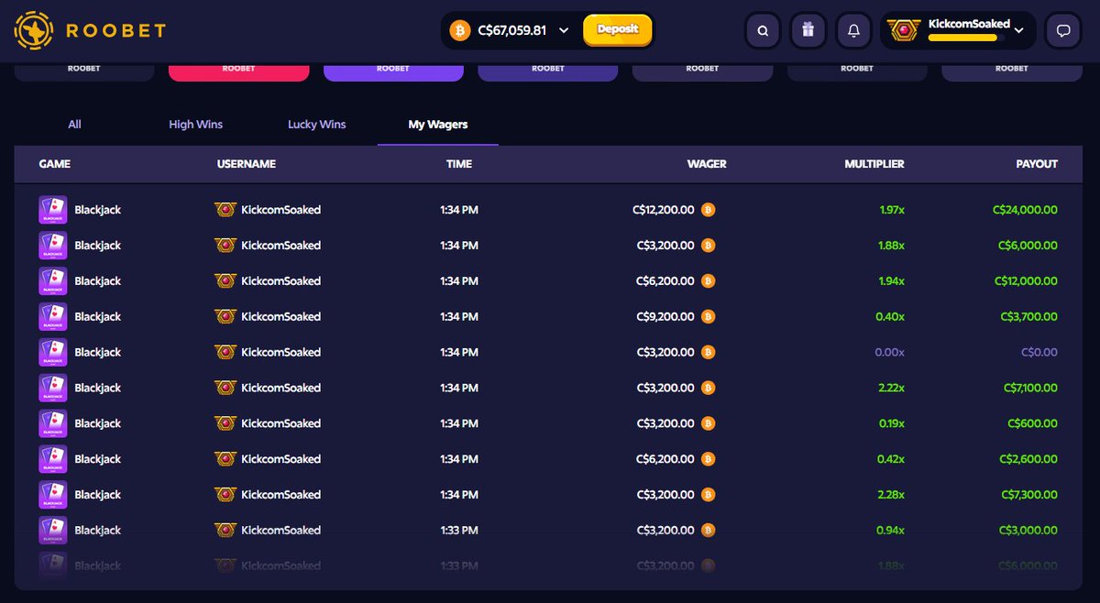The width and height of the screenshot is (1100, 603).
Task: Click the C$12,200.00 wager amount
Action: coord(664,210)
